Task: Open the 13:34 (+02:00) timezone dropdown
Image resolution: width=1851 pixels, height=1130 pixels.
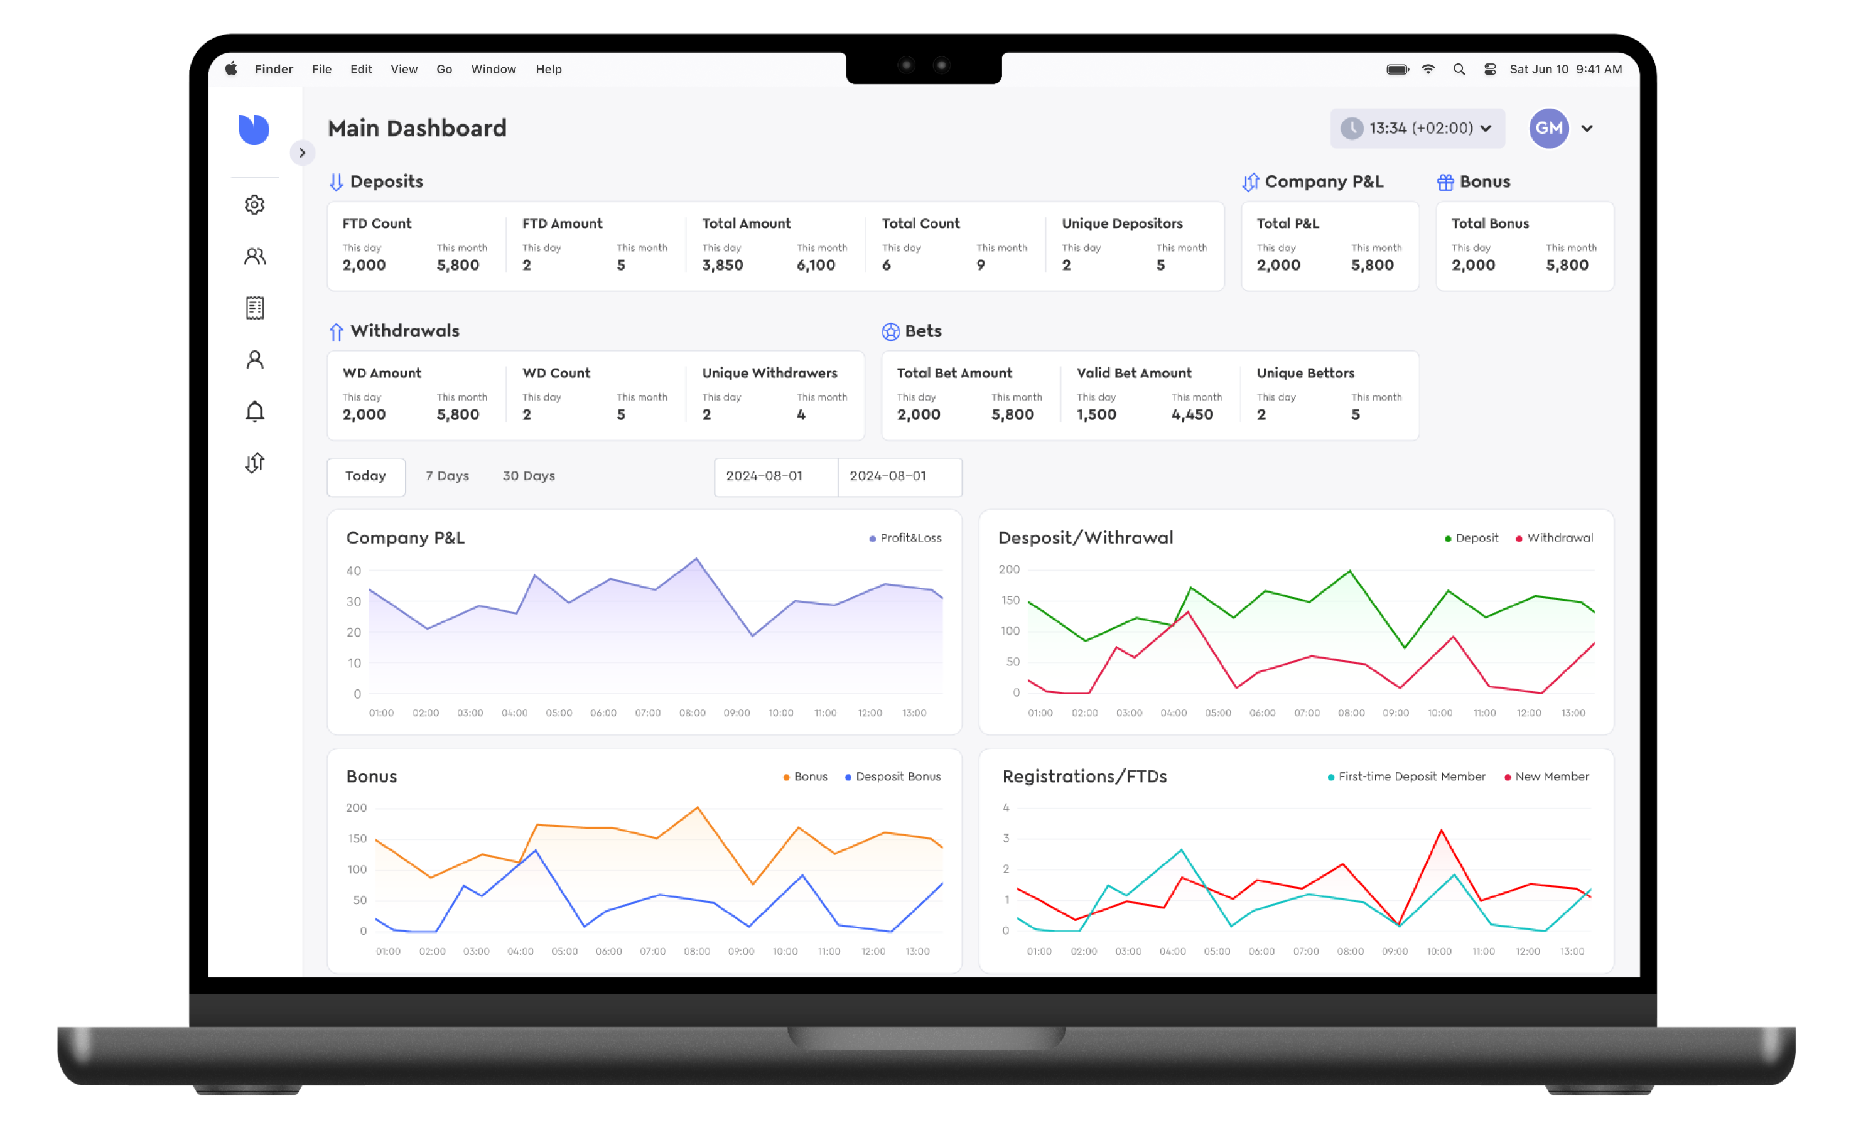Action: pyautogui.click(x=1417, y=127)
